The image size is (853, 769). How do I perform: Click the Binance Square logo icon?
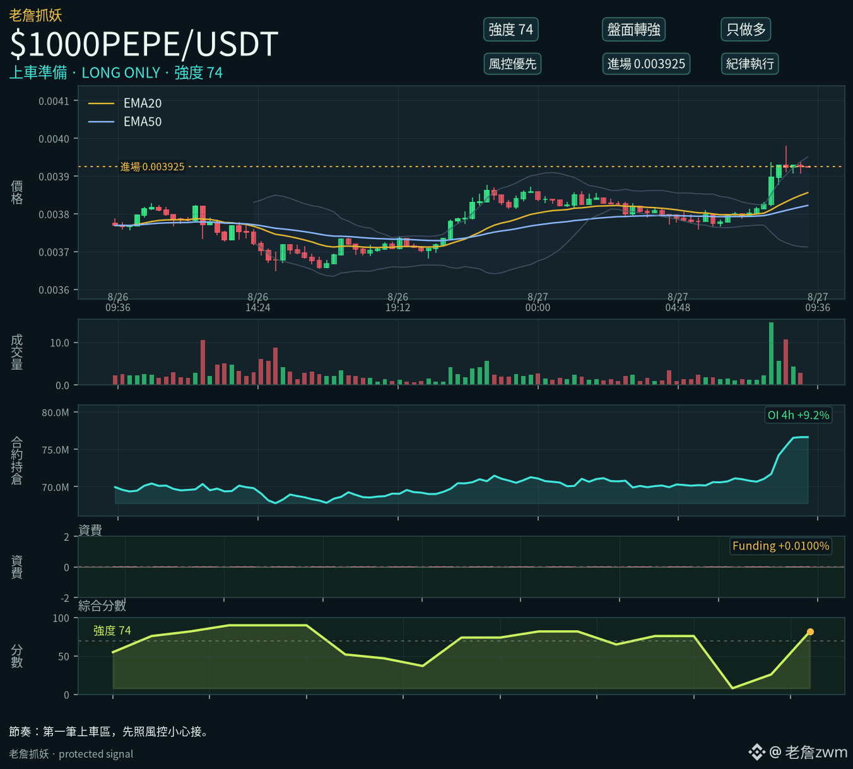(756, 752)
